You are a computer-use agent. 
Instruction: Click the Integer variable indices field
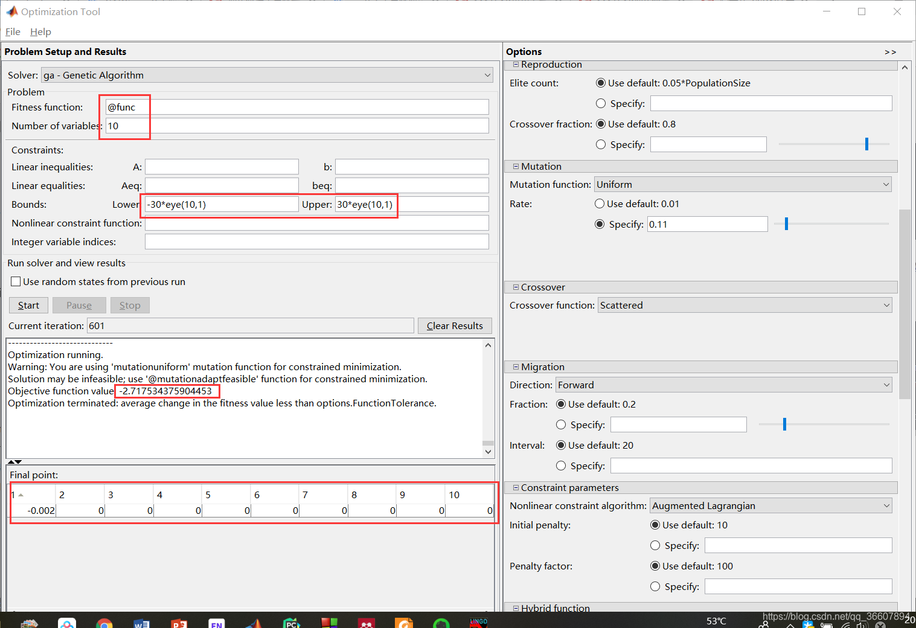point(316,242)
